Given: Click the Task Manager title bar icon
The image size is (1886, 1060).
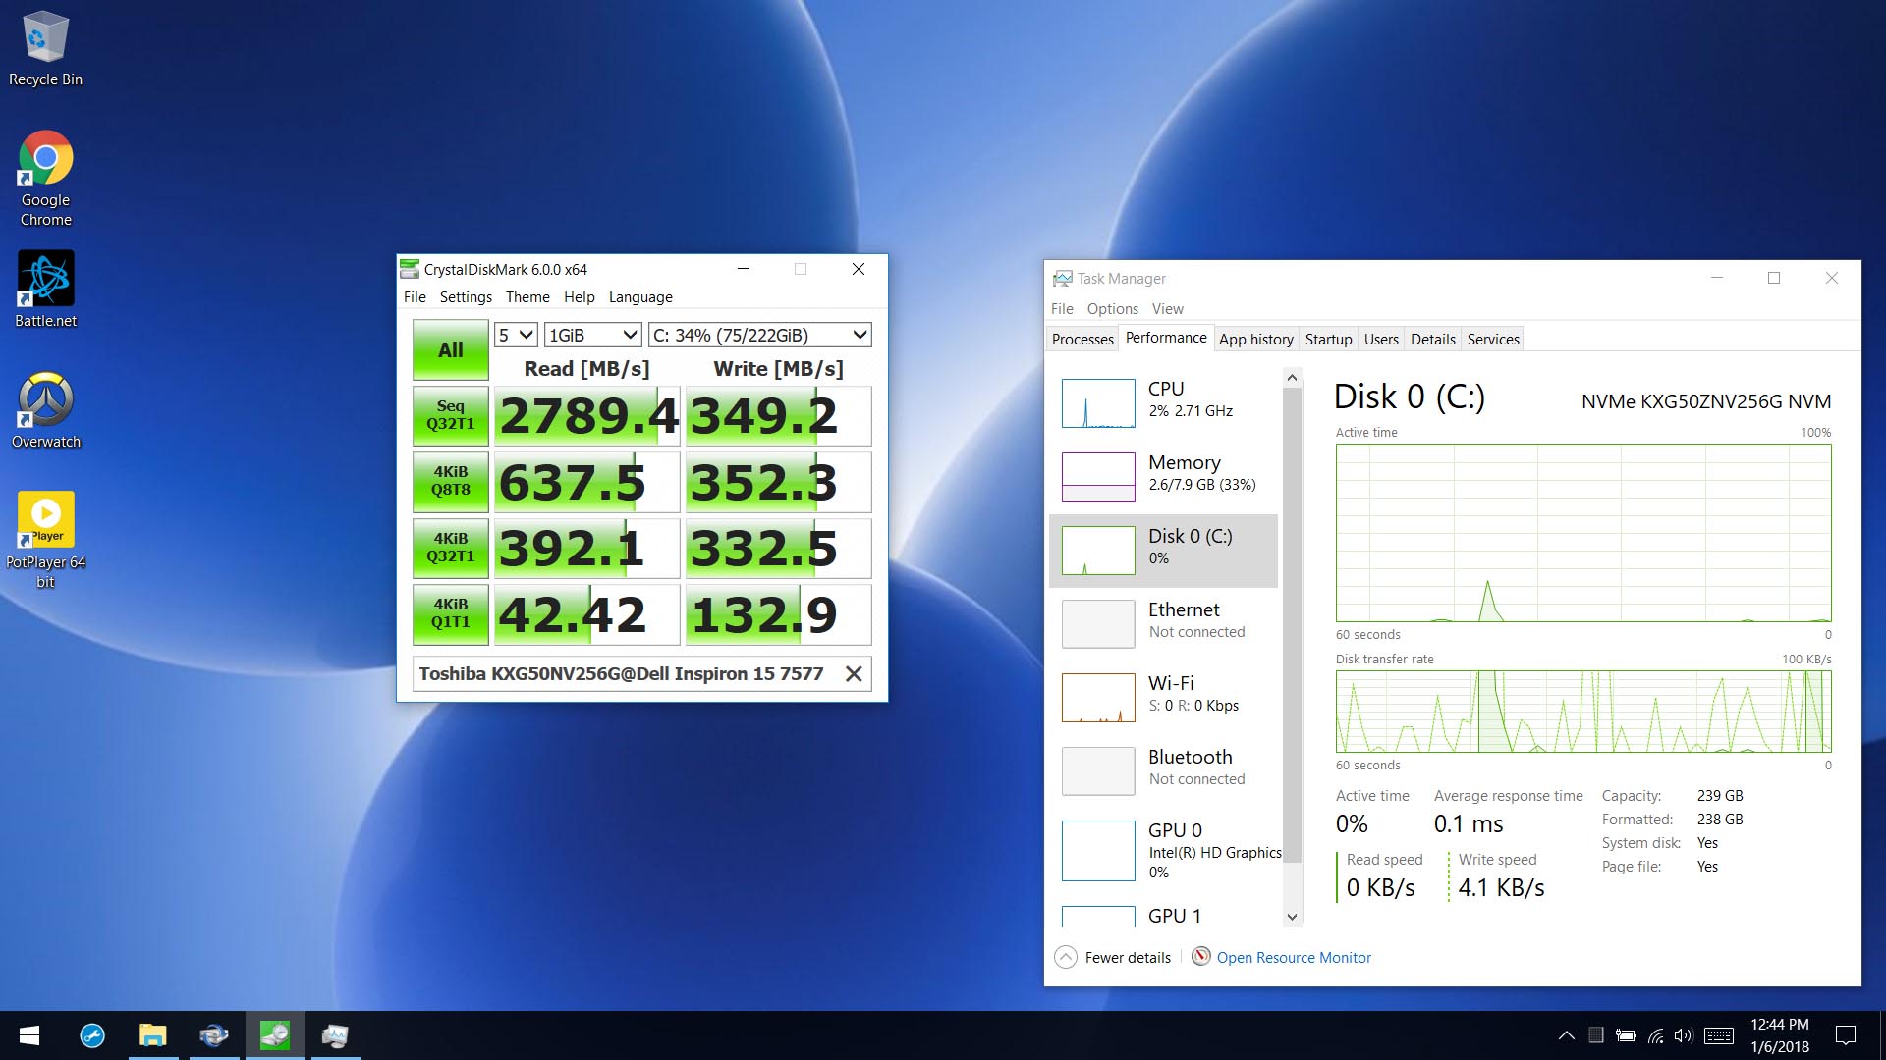Looking at the screenshot, I should coord(1062,279).
